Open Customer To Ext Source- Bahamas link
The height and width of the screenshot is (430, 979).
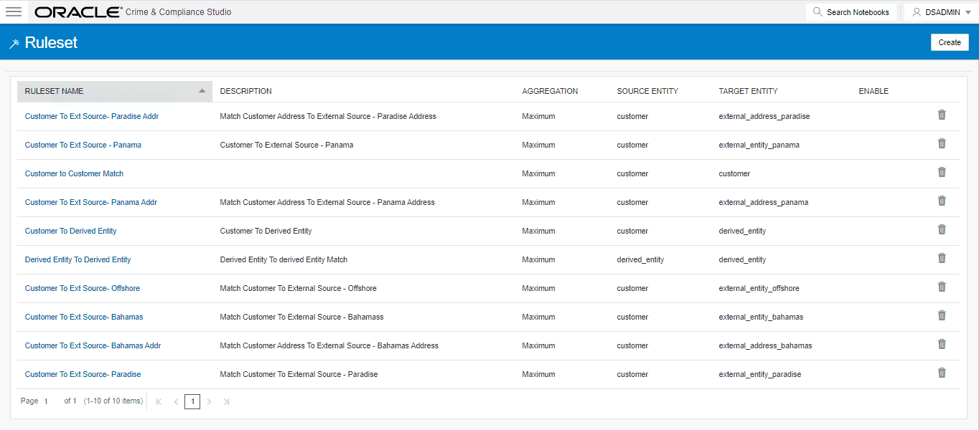point(84,317)
